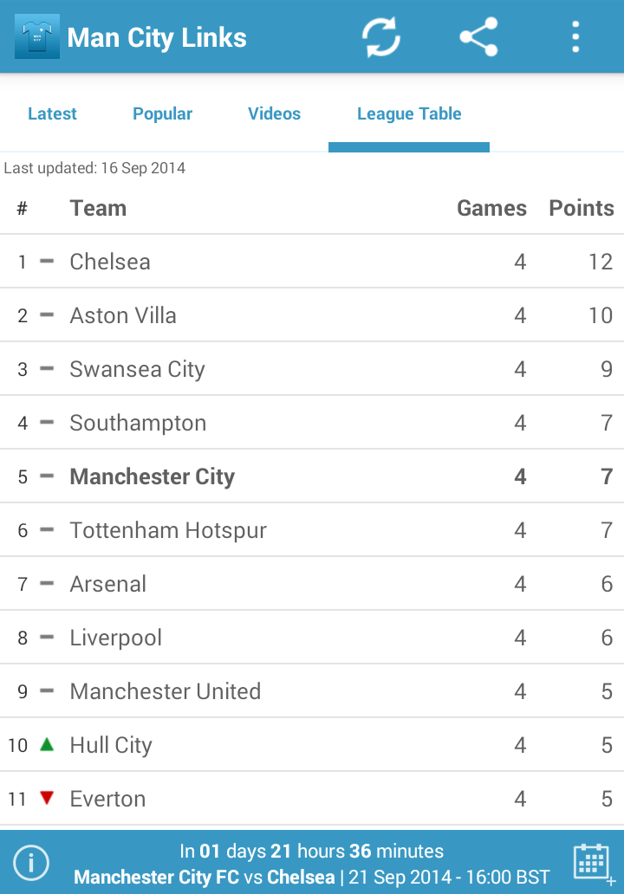Open the Videos tab

pos(274,113)
